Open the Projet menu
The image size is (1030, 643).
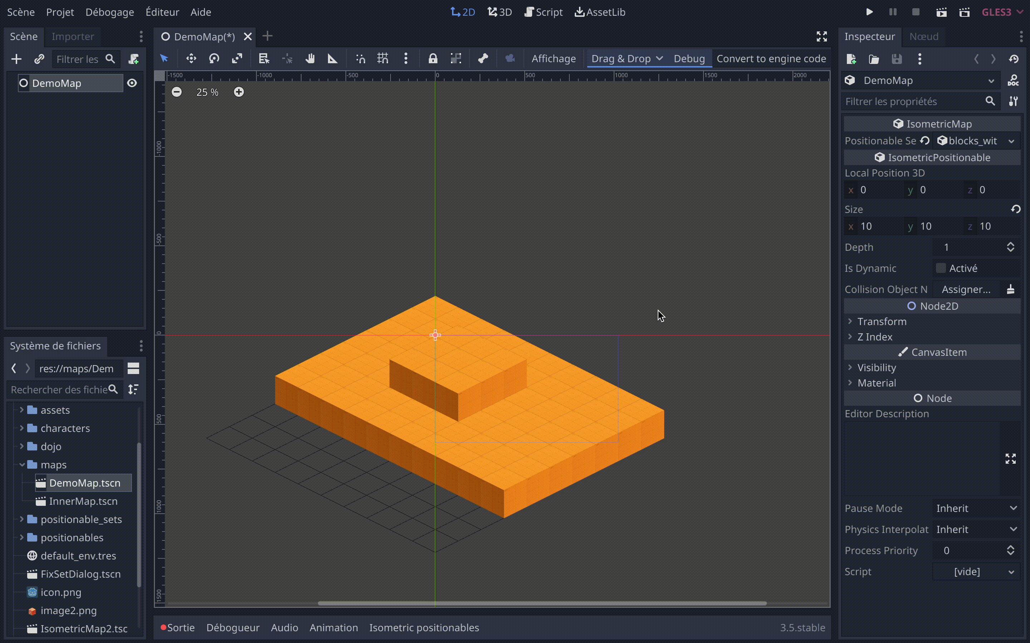pyautogui.click(x=60, y=12)
